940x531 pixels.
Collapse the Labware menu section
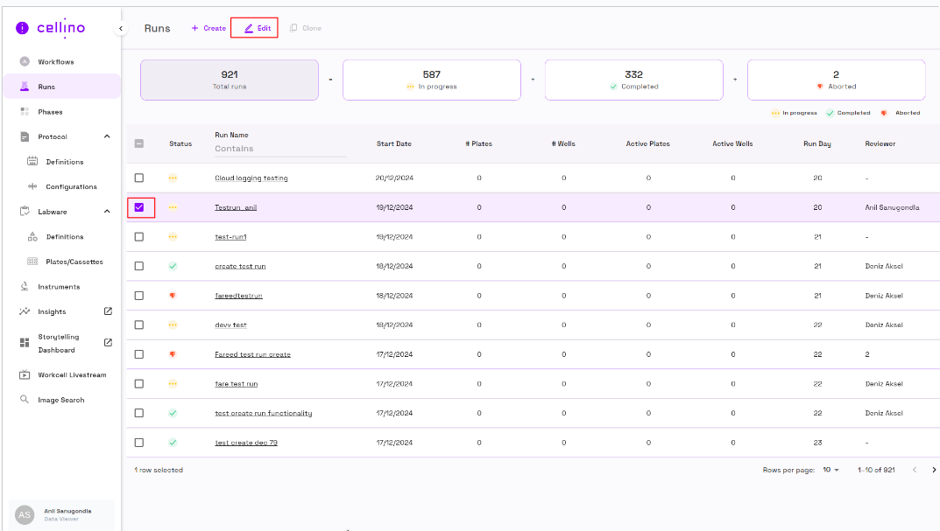pyautogui.click(x=107, y=212)
